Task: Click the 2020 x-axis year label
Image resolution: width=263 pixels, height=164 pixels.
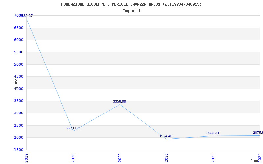Action: (x=73, y=158)
